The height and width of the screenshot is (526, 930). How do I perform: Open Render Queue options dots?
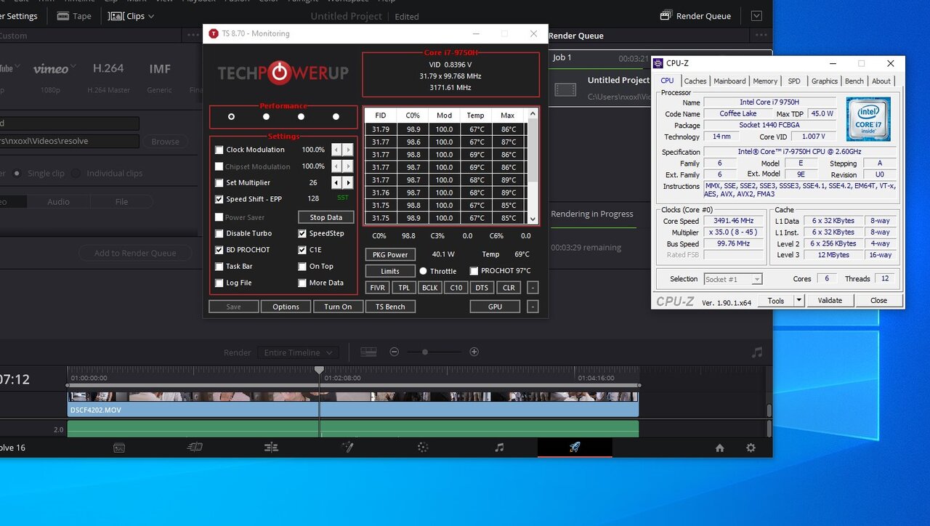click(x=761, y=35)
